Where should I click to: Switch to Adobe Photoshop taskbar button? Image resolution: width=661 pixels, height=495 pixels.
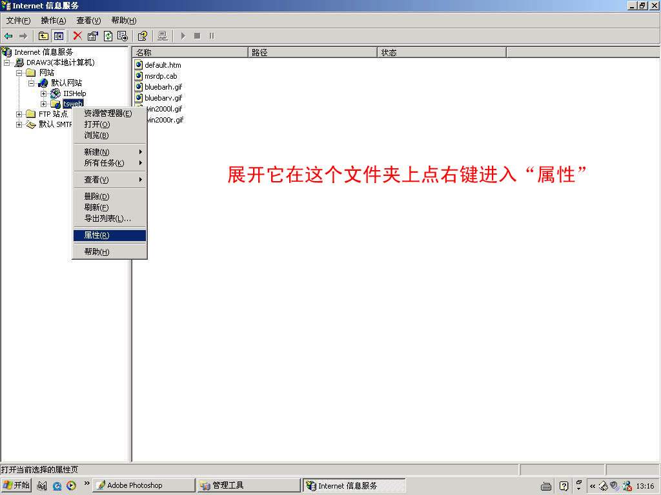[x=144, y=485]
